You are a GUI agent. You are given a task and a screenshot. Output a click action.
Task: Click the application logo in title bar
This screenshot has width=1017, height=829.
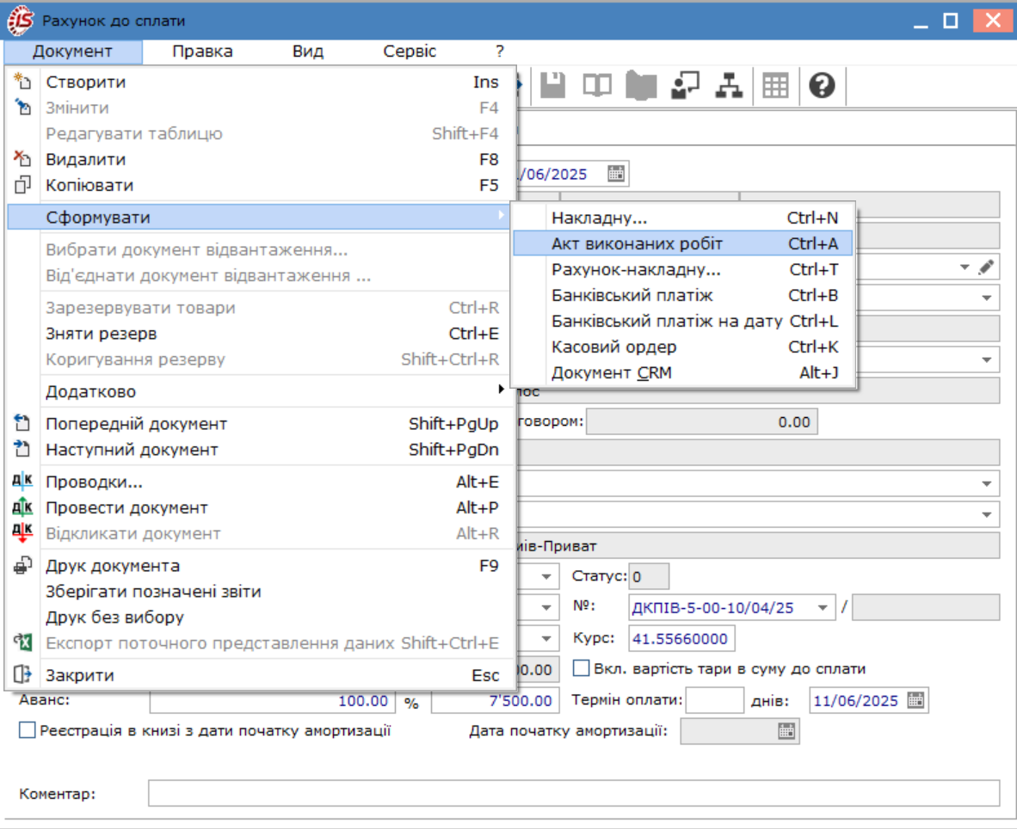pos(20,20)
